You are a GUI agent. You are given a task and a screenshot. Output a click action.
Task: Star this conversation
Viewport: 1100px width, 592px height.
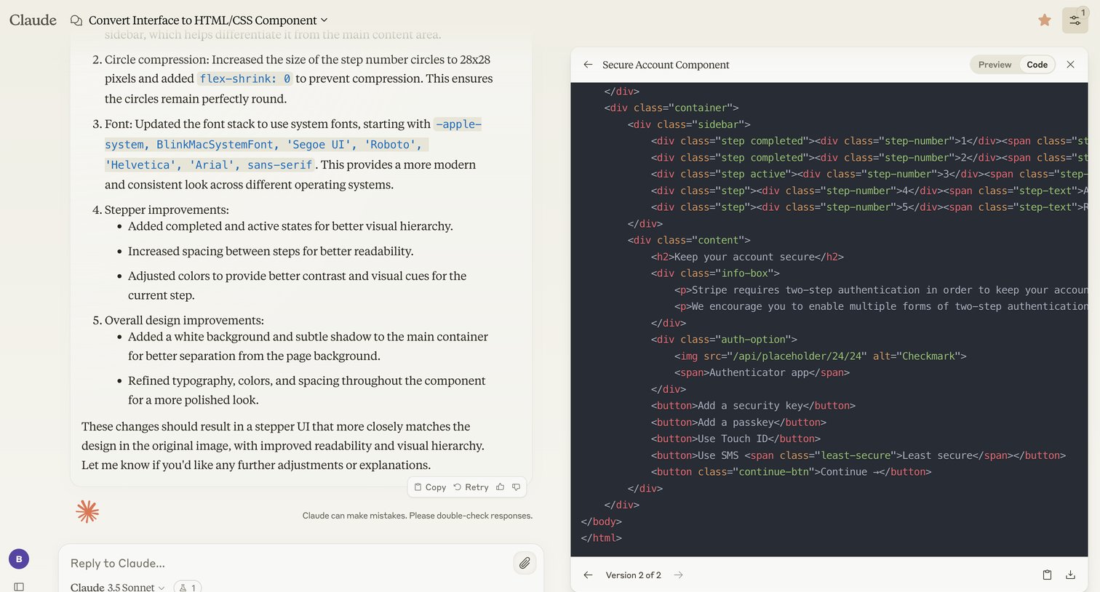point(1045,20)
